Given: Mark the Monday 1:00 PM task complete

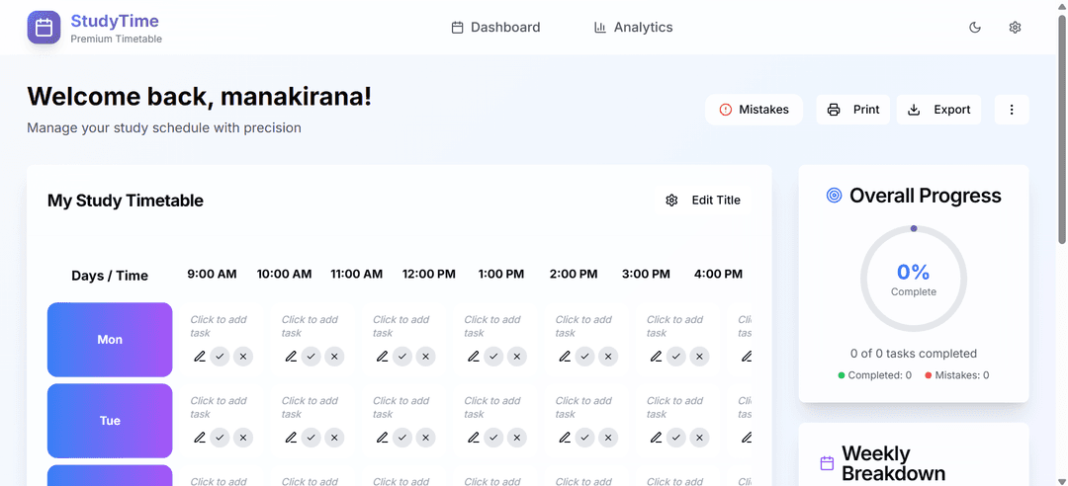Looking at the screenshot, I should click(584, 356).
